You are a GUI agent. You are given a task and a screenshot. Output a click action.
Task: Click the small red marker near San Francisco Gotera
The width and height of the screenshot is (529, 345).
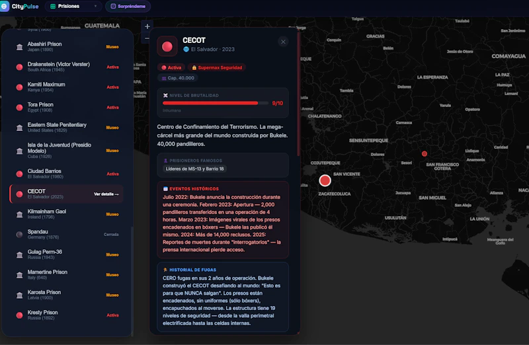click(425, 154)
